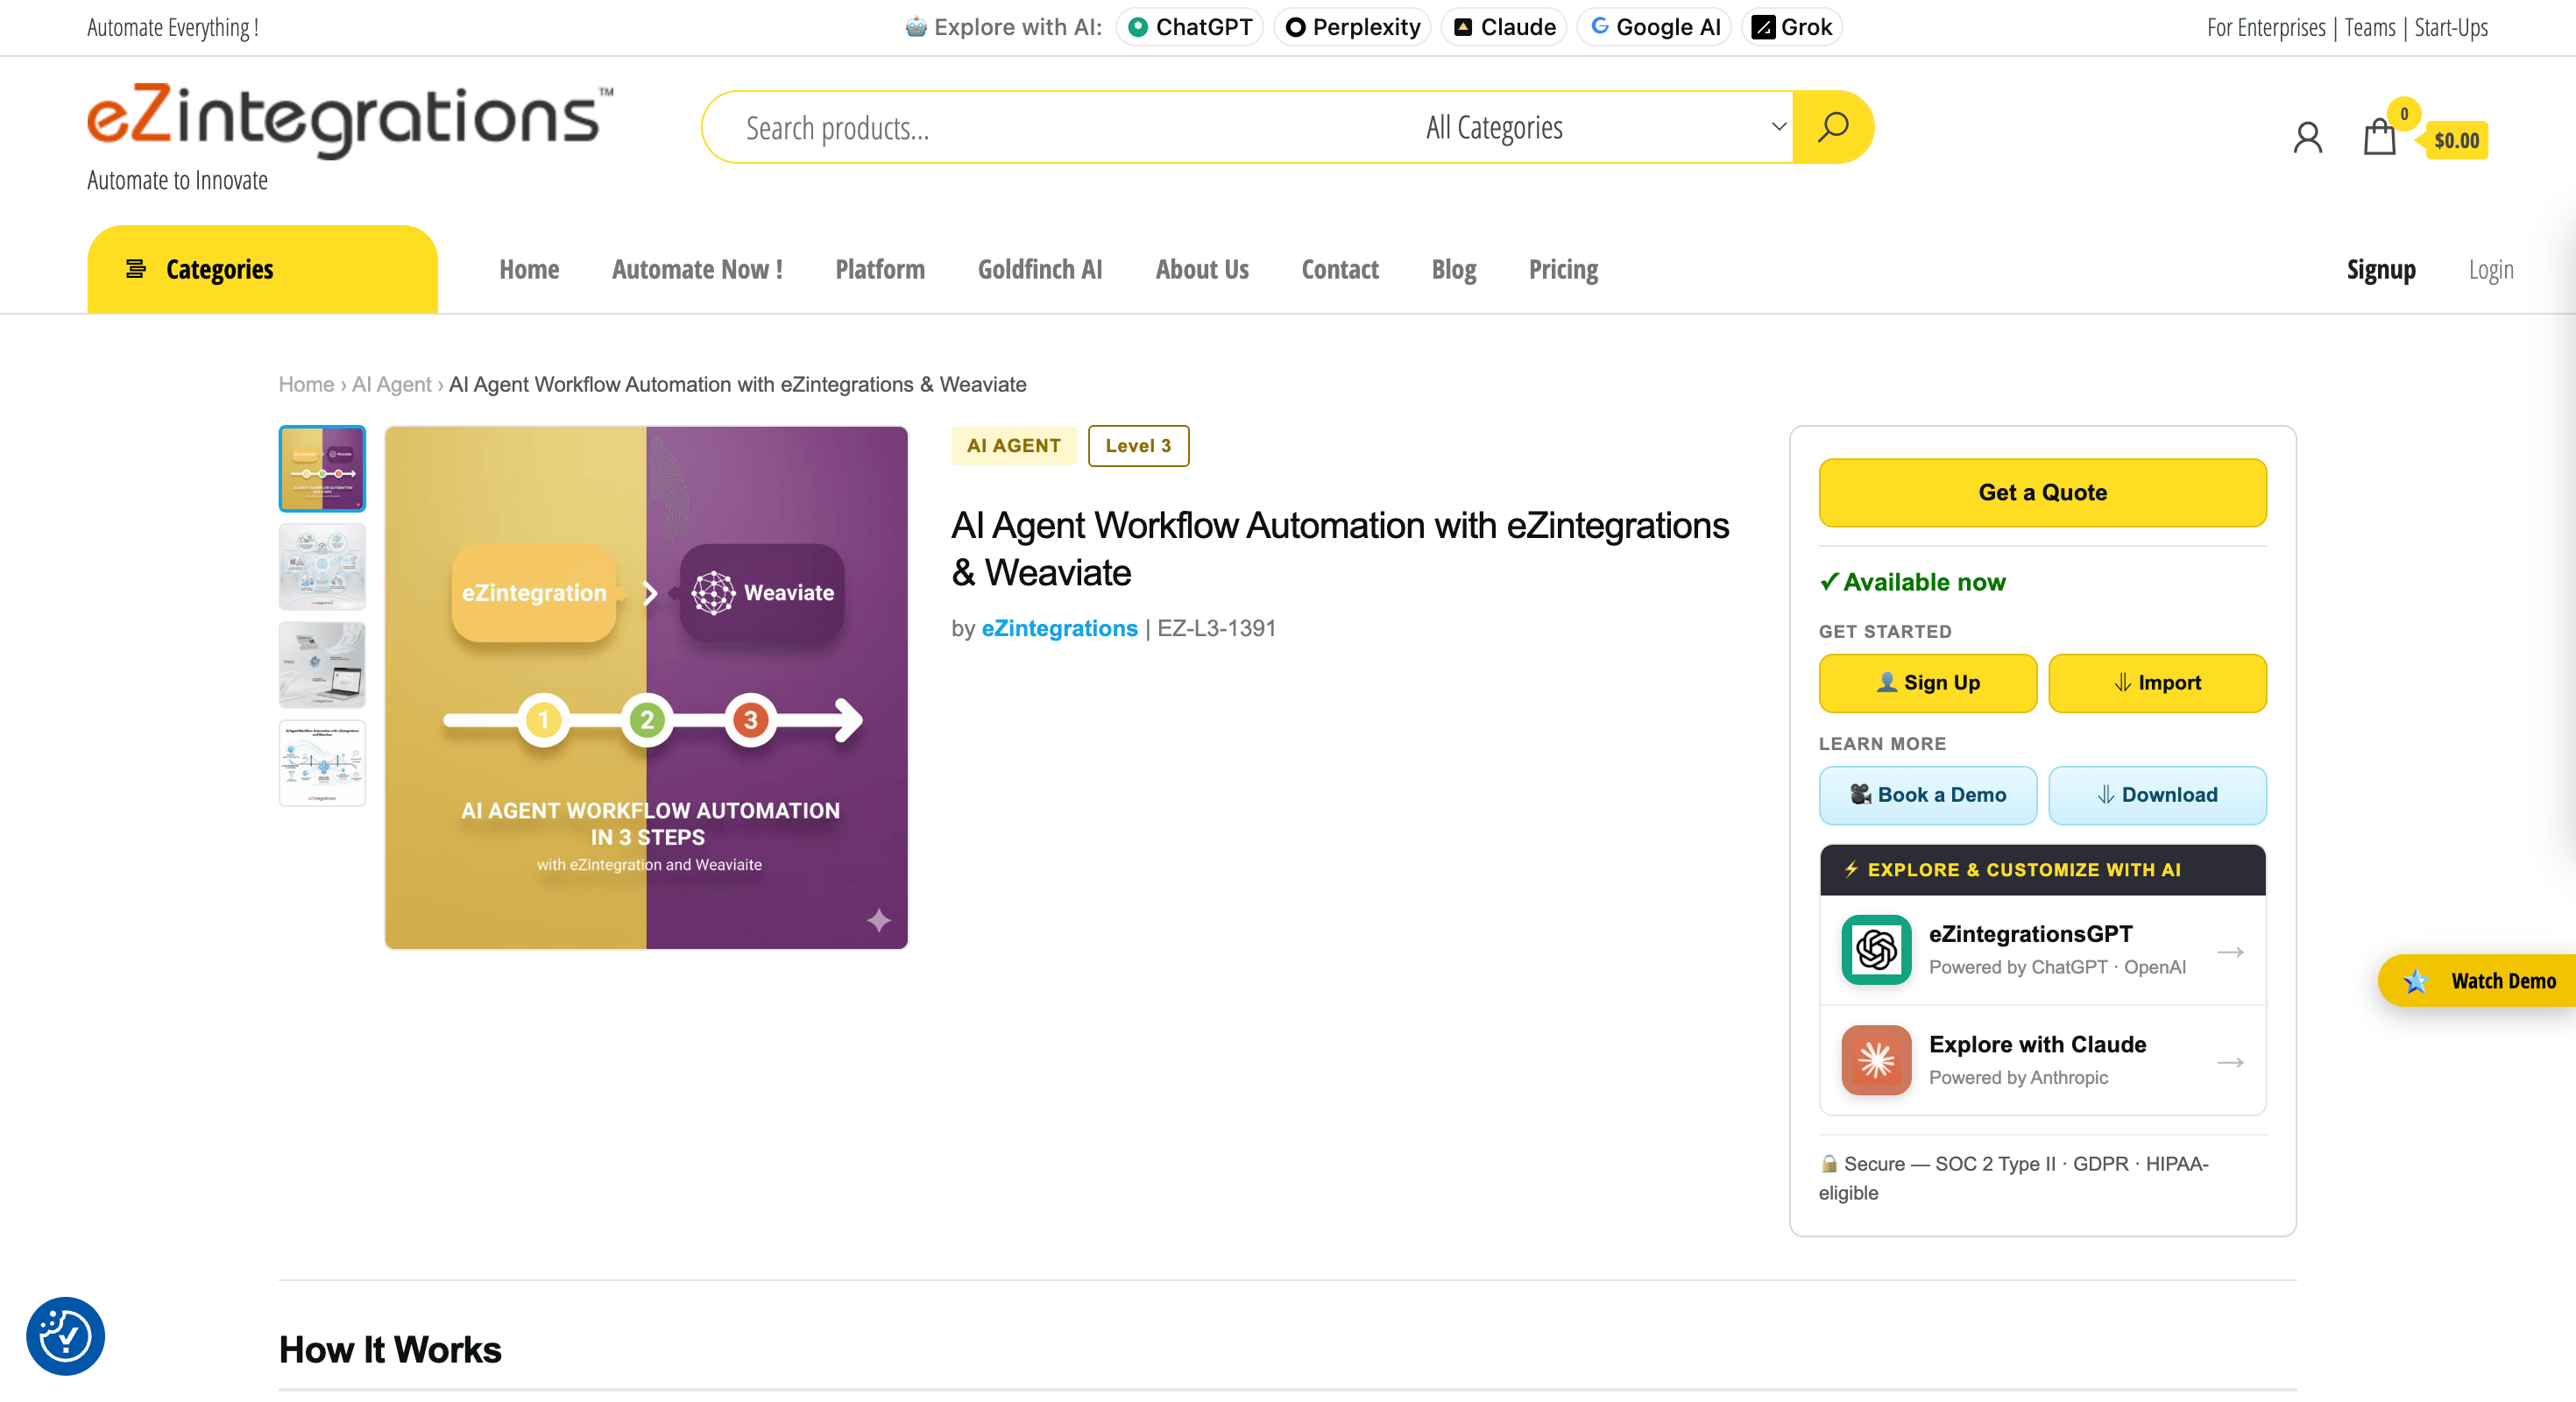Click the accessibility widget icon
The height and width of the screenshot is (1402, 2576).
[65, 1336]
